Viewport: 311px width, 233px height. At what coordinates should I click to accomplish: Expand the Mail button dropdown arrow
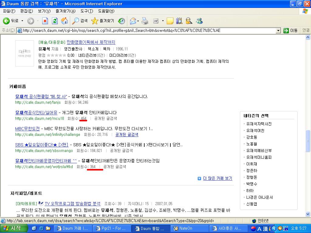click(x=138, y=21)
